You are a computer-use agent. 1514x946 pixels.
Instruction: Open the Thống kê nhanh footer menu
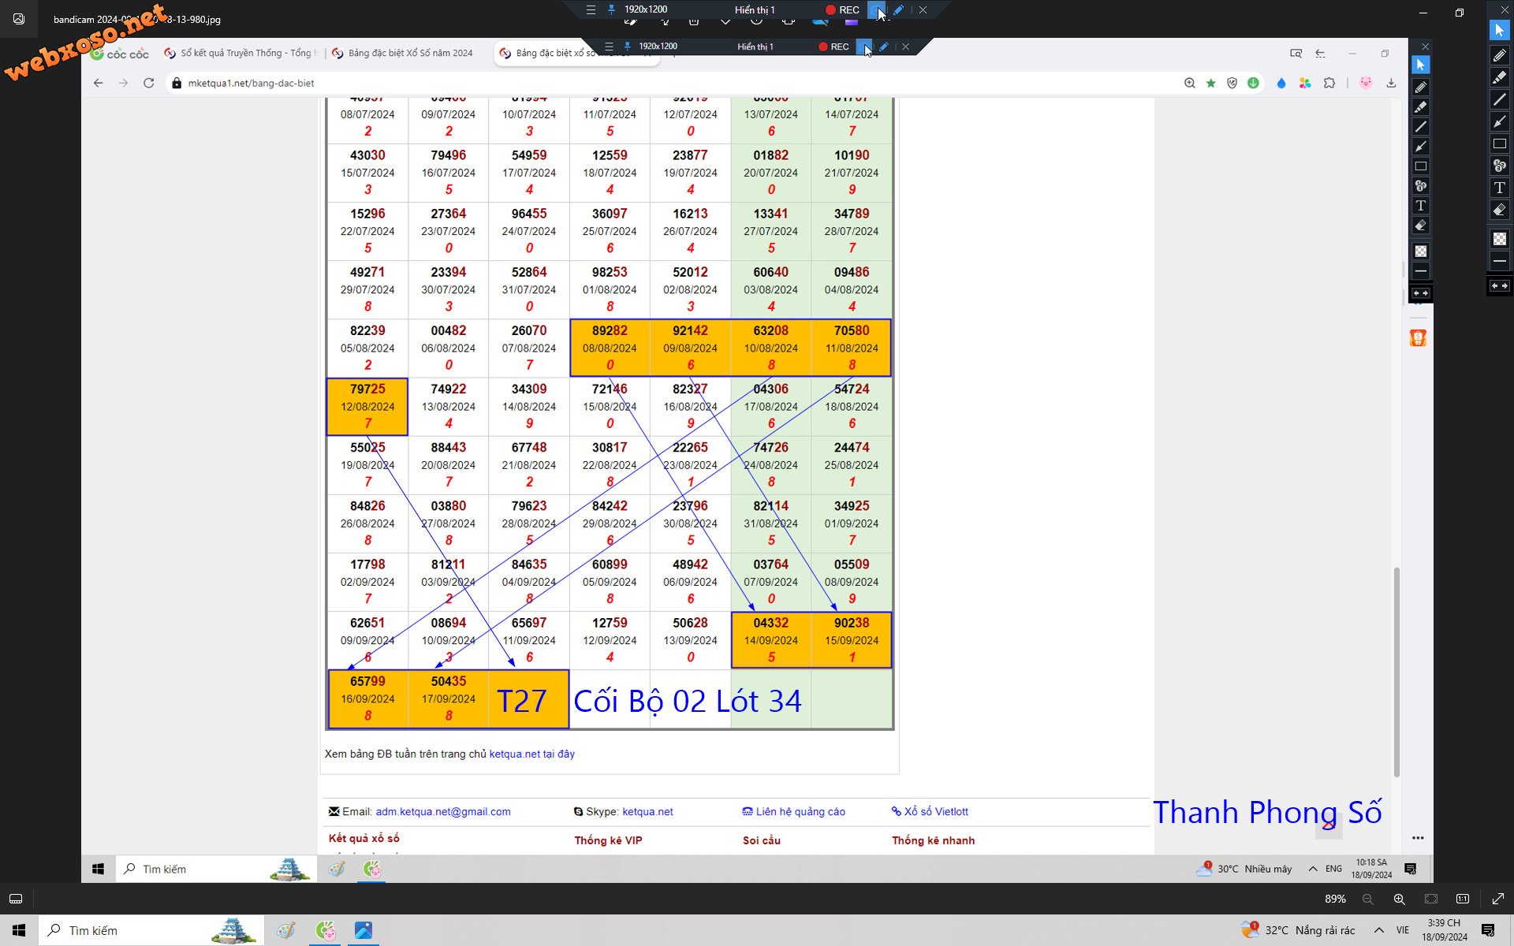point(933,840)
